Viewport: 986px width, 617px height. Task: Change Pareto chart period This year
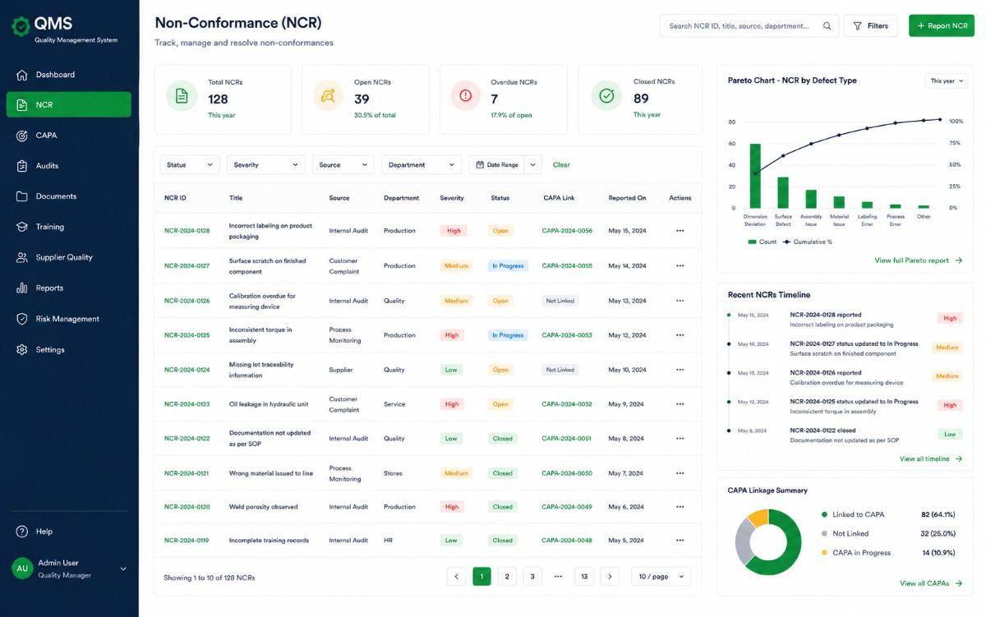click(x=947, y=81)
